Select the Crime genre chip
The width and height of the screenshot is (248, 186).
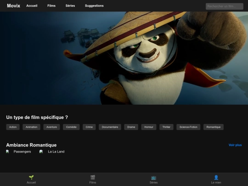click(89, 127)
